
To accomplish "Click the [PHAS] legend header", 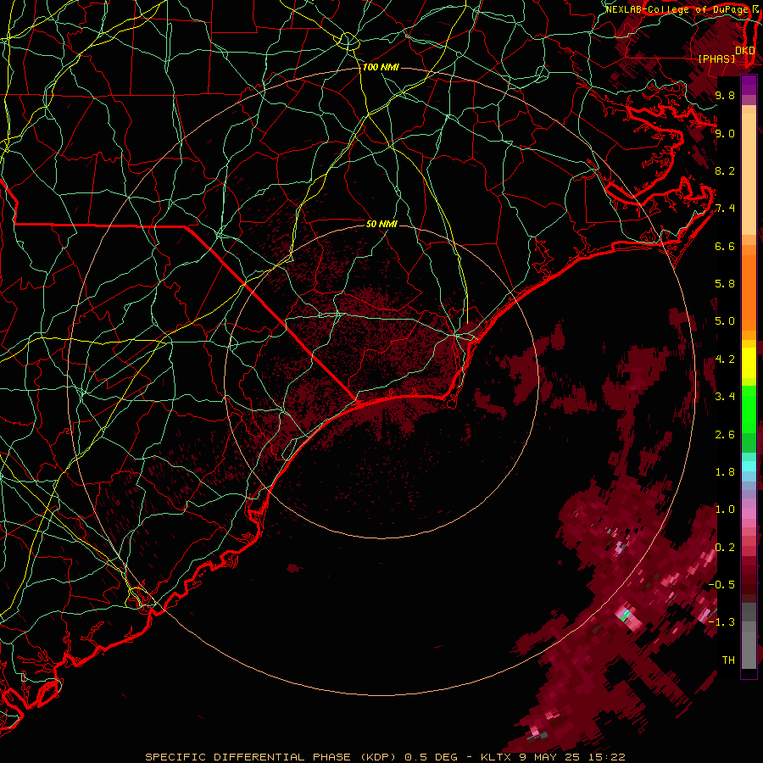I will 716,58.
